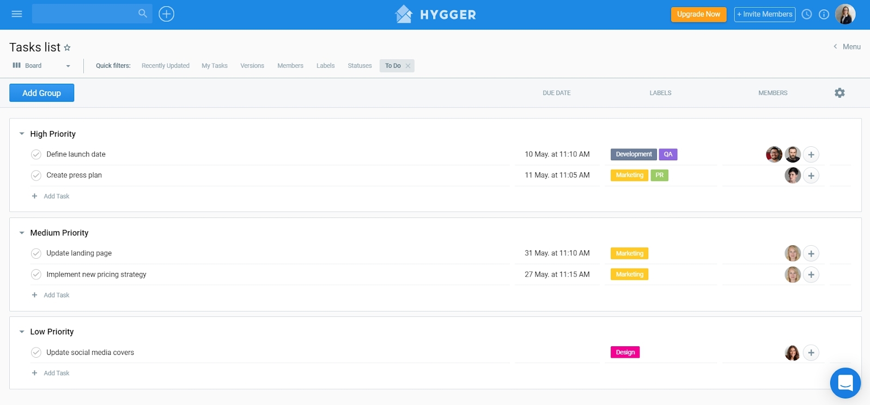The width and height of the screenshot is (870, 405).
Task: Star the Tasks list board
Action: 68,48
